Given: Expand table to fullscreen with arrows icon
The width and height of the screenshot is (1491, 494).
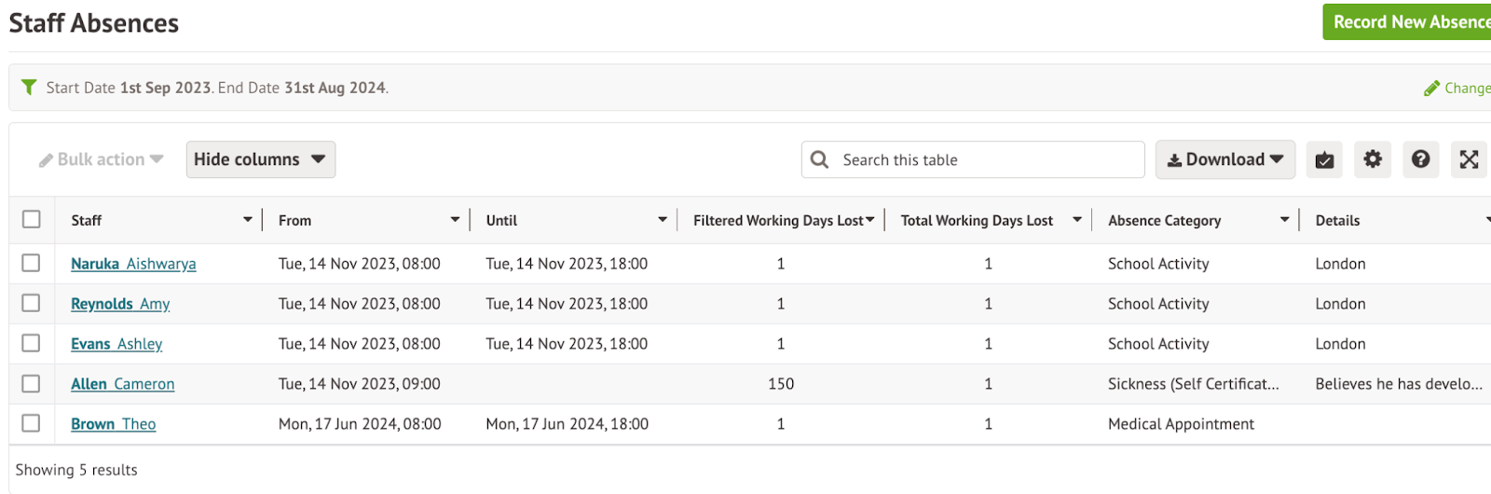Looking at the screenshot, I should (1469, 159).
